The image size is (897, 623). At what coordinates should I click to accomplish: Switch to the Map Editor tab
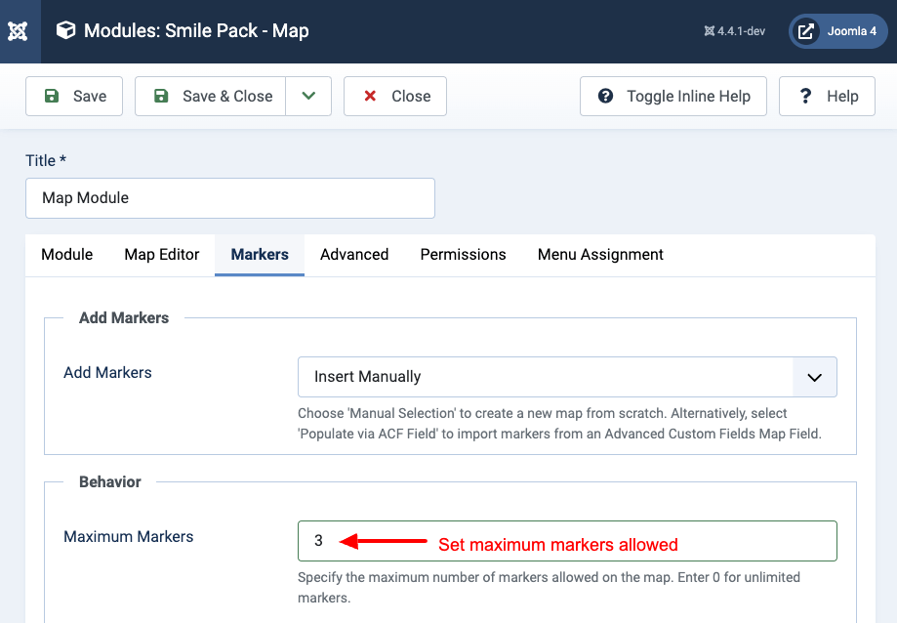point(162,255)
